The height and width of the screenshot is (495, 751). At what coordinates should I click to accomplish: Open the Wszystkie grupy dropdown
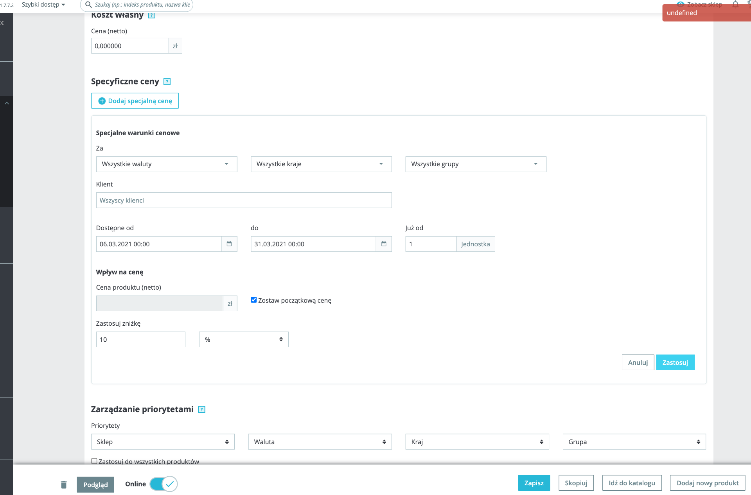click(x=476, y=164)
